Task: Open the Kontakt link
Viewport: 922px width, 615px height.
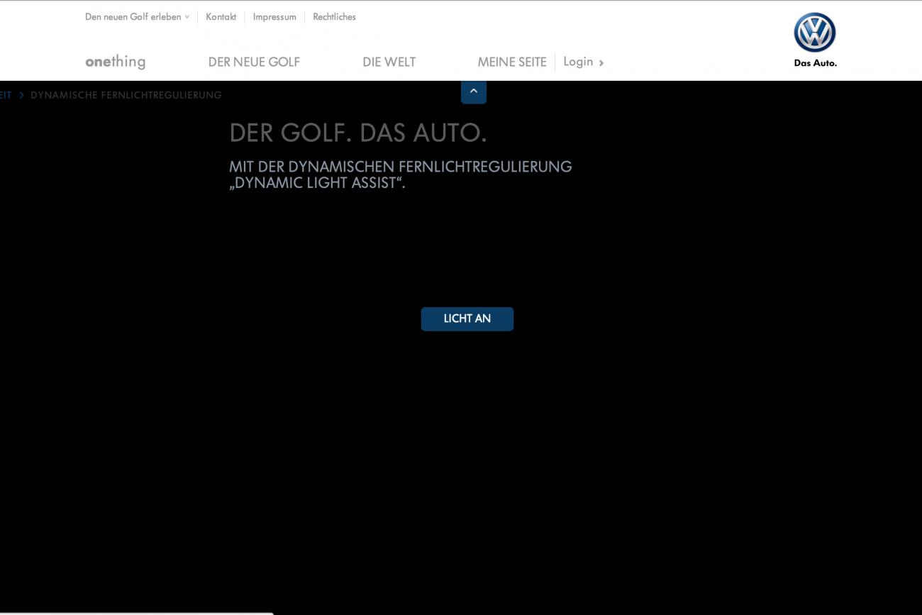Action: click(221, 17)
